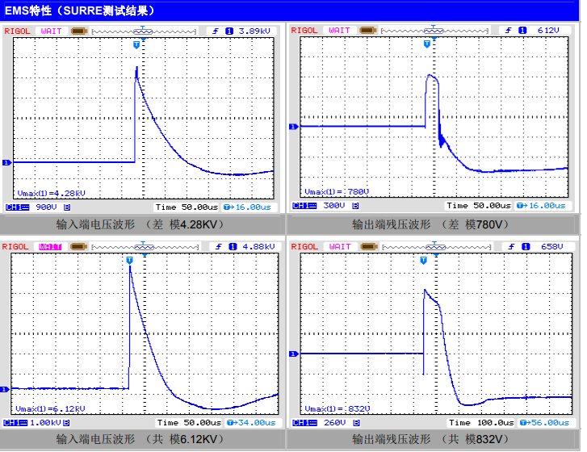Click the Time 100.0us timebase readout
Viewport: 587px width, 452px height.
(x=482, y=423)
